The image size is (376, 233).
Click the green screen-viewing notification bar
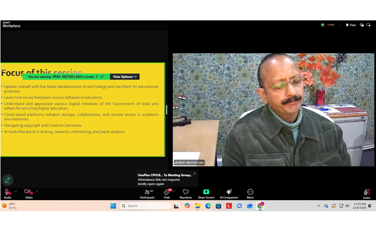[66, 77]
